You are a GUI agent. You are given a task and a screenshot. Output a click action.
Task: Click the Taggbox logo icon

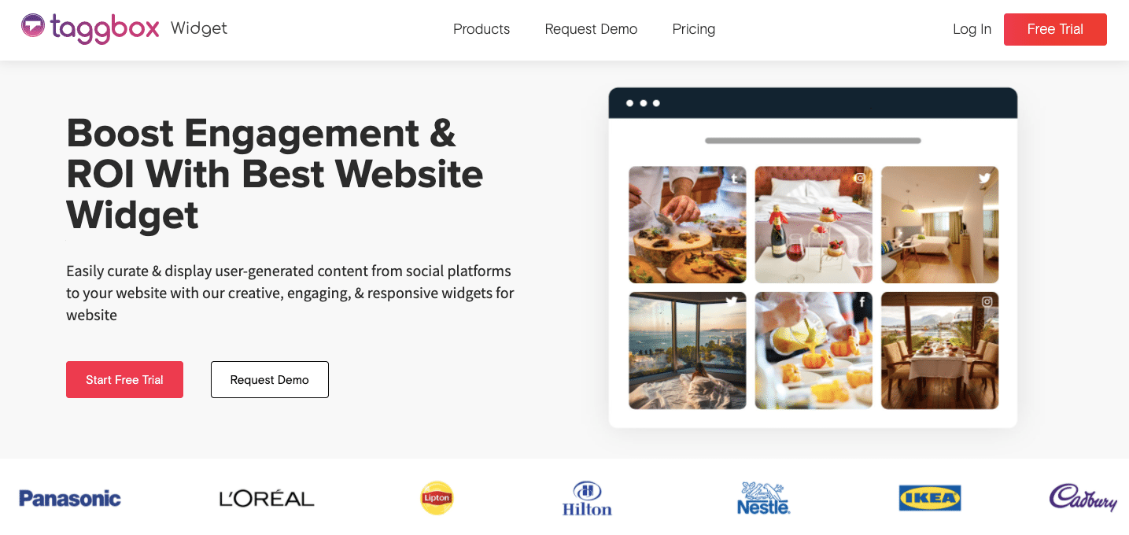pyautogui.click(x=33, y=25)
